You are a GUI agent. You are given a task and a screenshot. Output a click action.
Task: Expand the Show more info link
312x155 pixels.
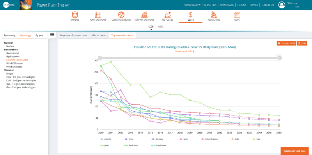pyautogui.click(x=184, y=52)
